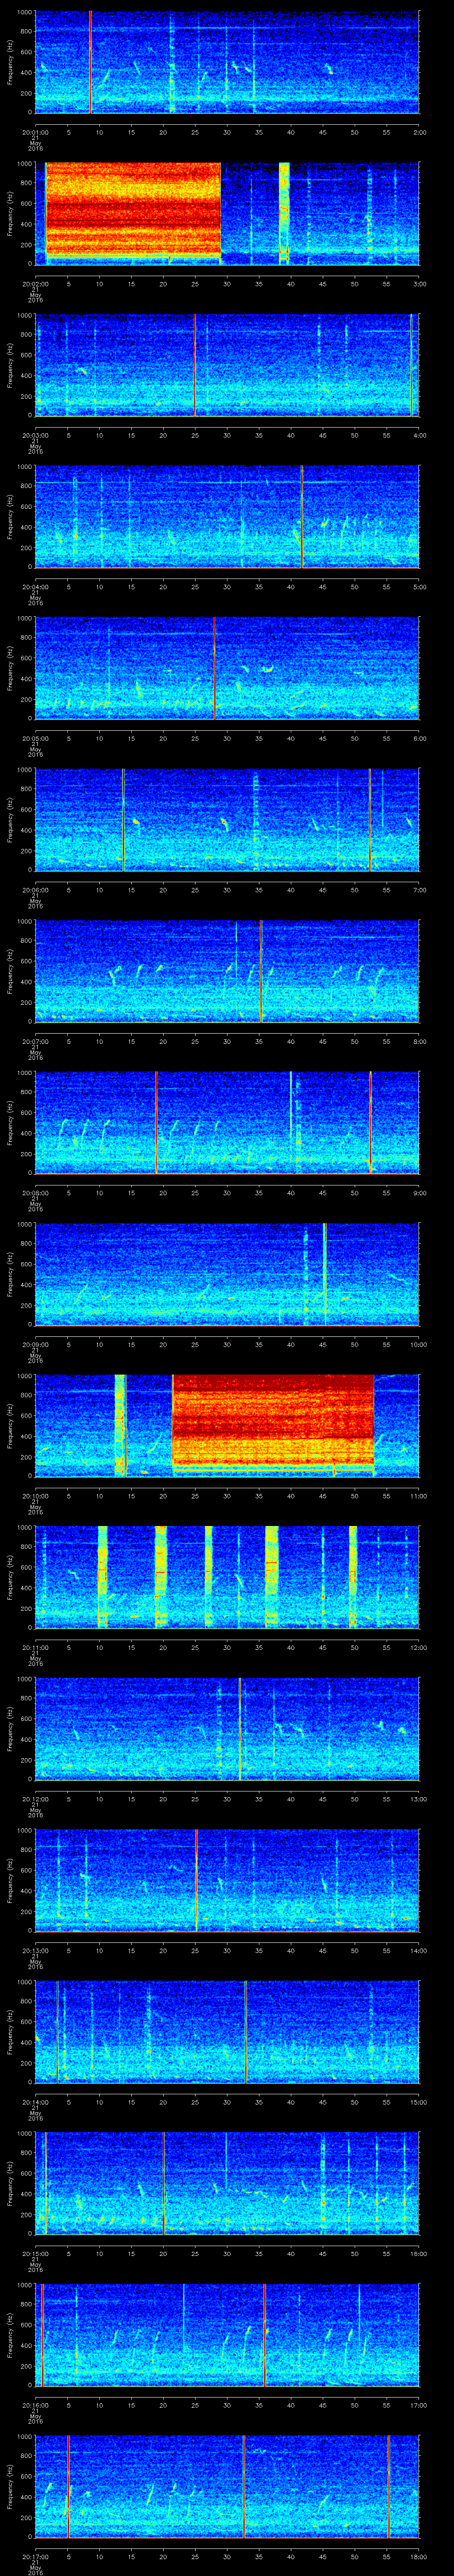
Task: Click the "20:08:00" start time label
Action: click(35, 1192)
